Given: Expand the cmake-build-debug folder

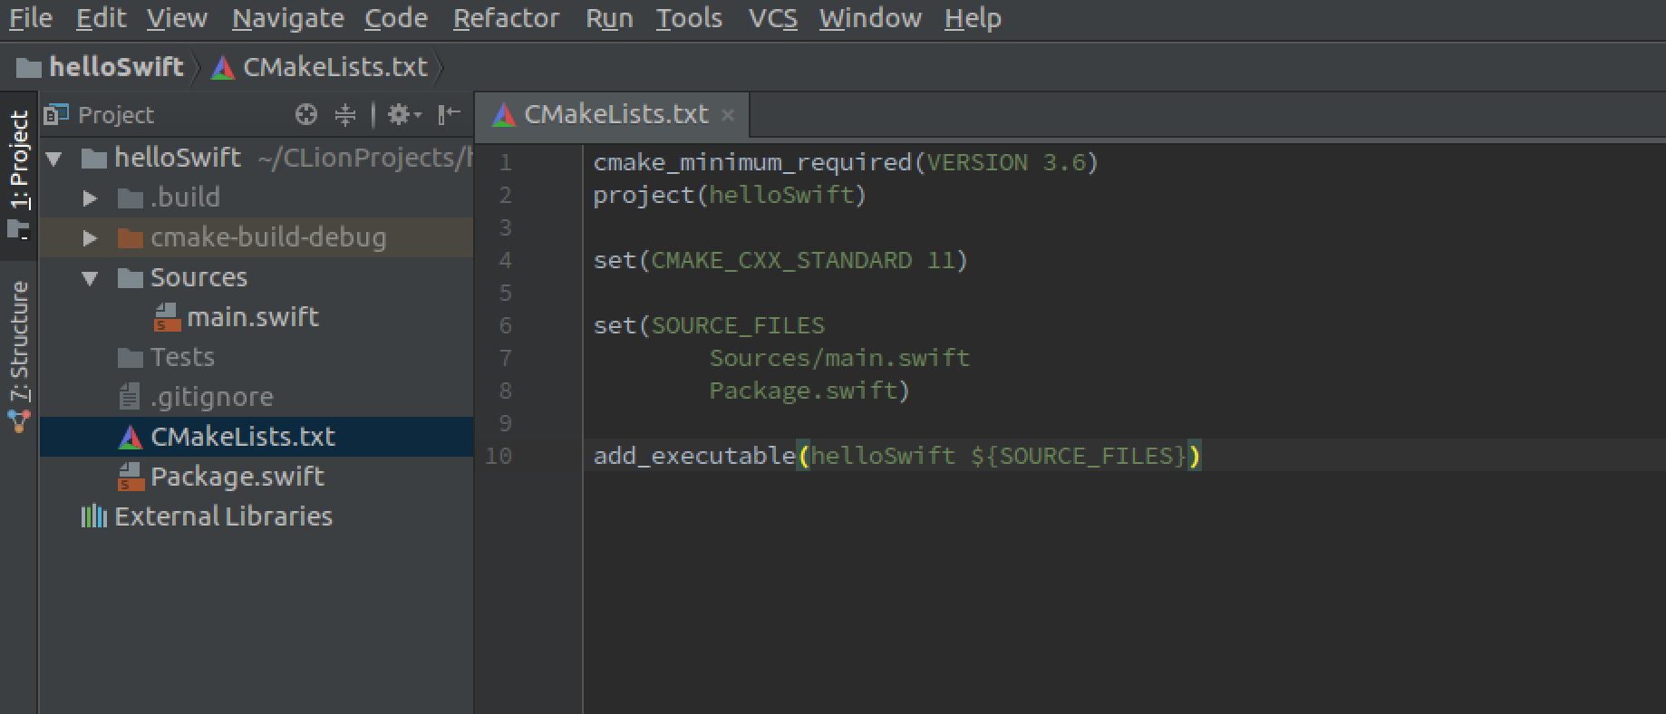Looking at the screenshot, I should (89, 237).
